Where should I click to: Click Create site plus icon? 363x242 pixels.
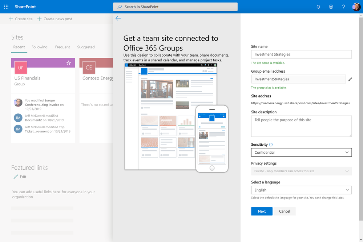point(11,19)
